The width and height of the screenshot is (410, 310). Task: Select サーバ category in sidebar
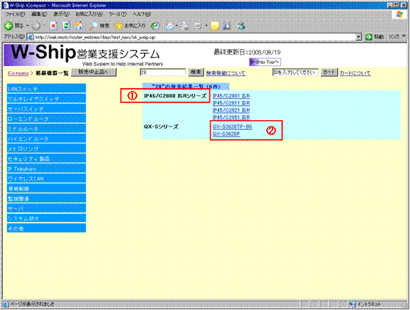[x=46, y=208]
